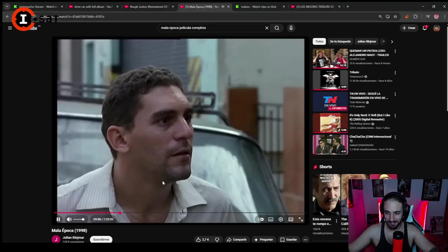The height and width of the screenshot is (252, 448).
Task: Dislike the video with thumbs-down
Action: coord(217,240)
